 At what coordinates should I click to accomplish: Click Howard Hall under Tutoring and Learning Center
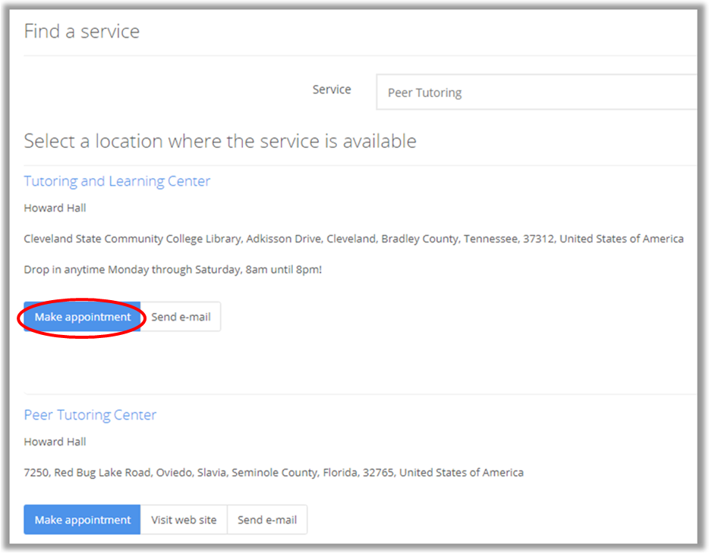(55, 208)
